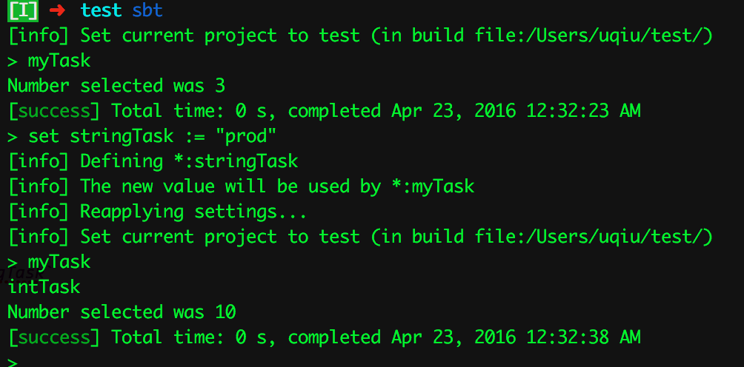The image size is (744, 367).
Task: Click the "test" directory name in prompt
Action: (102, 10)
